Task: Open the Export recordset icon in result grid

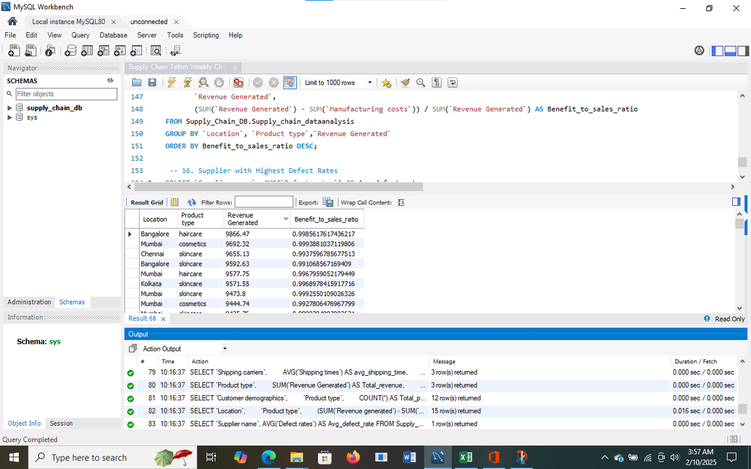Action: pos(327,202)
